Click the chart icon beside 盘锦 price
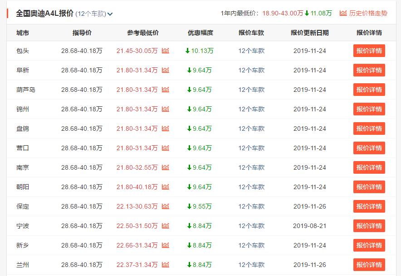Image resolution: width=401 pixels, height=276 pixels. point(166,128)
